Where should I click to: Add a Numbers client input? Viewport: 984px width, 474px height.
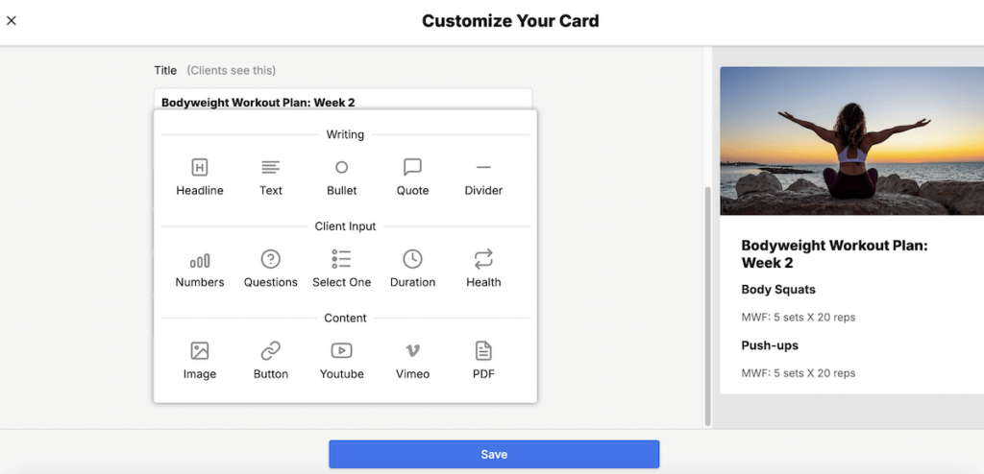(199, 269)
